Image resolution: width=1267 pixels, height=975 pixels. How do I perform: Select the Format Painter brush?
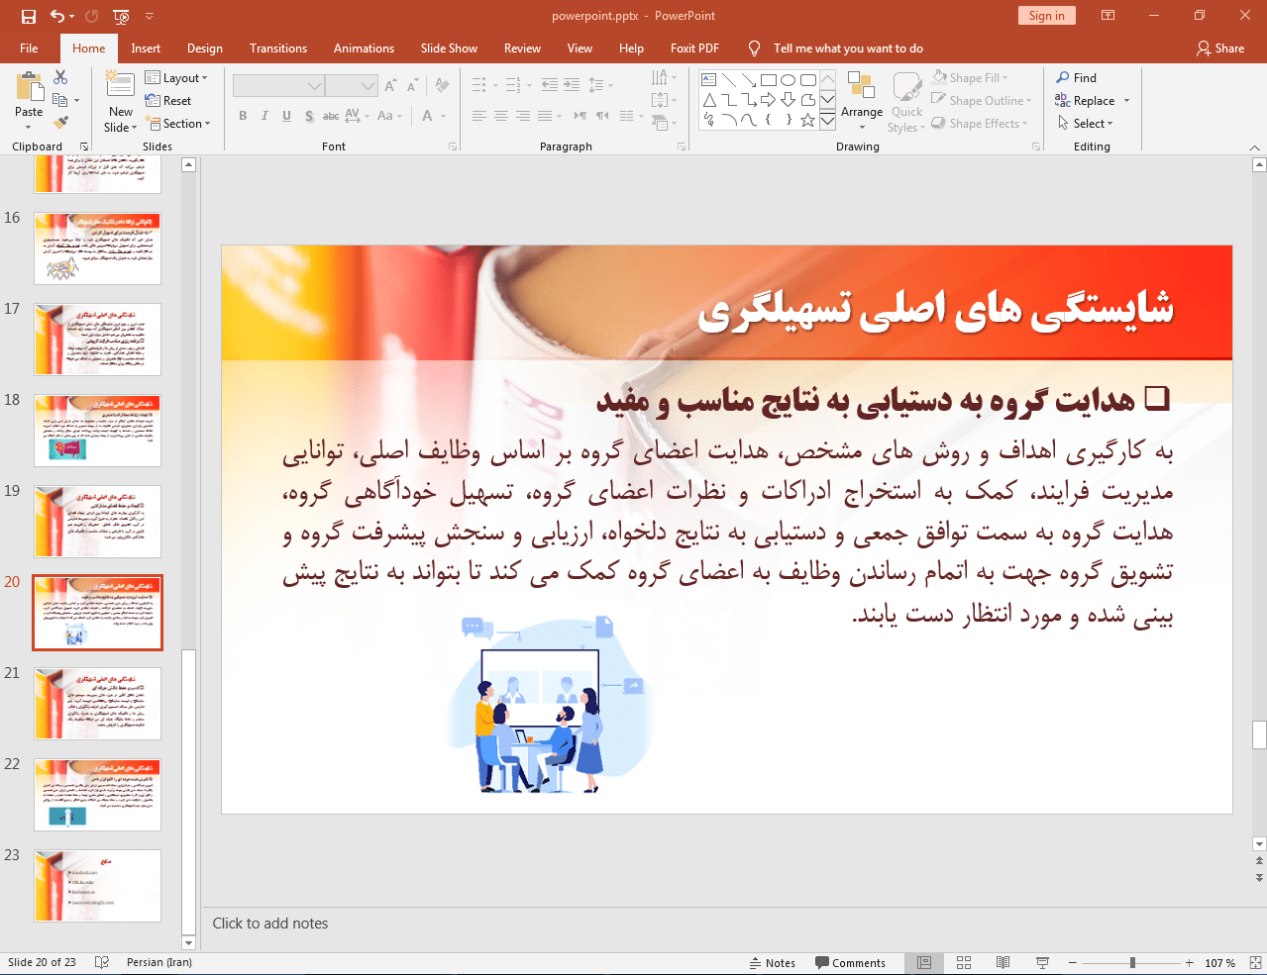[60, 123]
